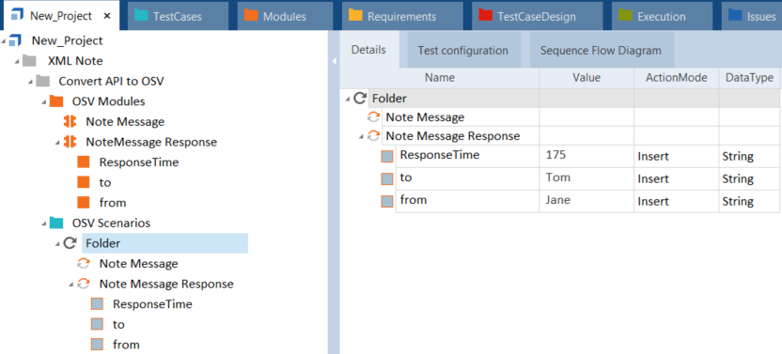The image size is (782, 354).
Task: Click the 'from' step icon in Details grid
Action: pos(387,202)
